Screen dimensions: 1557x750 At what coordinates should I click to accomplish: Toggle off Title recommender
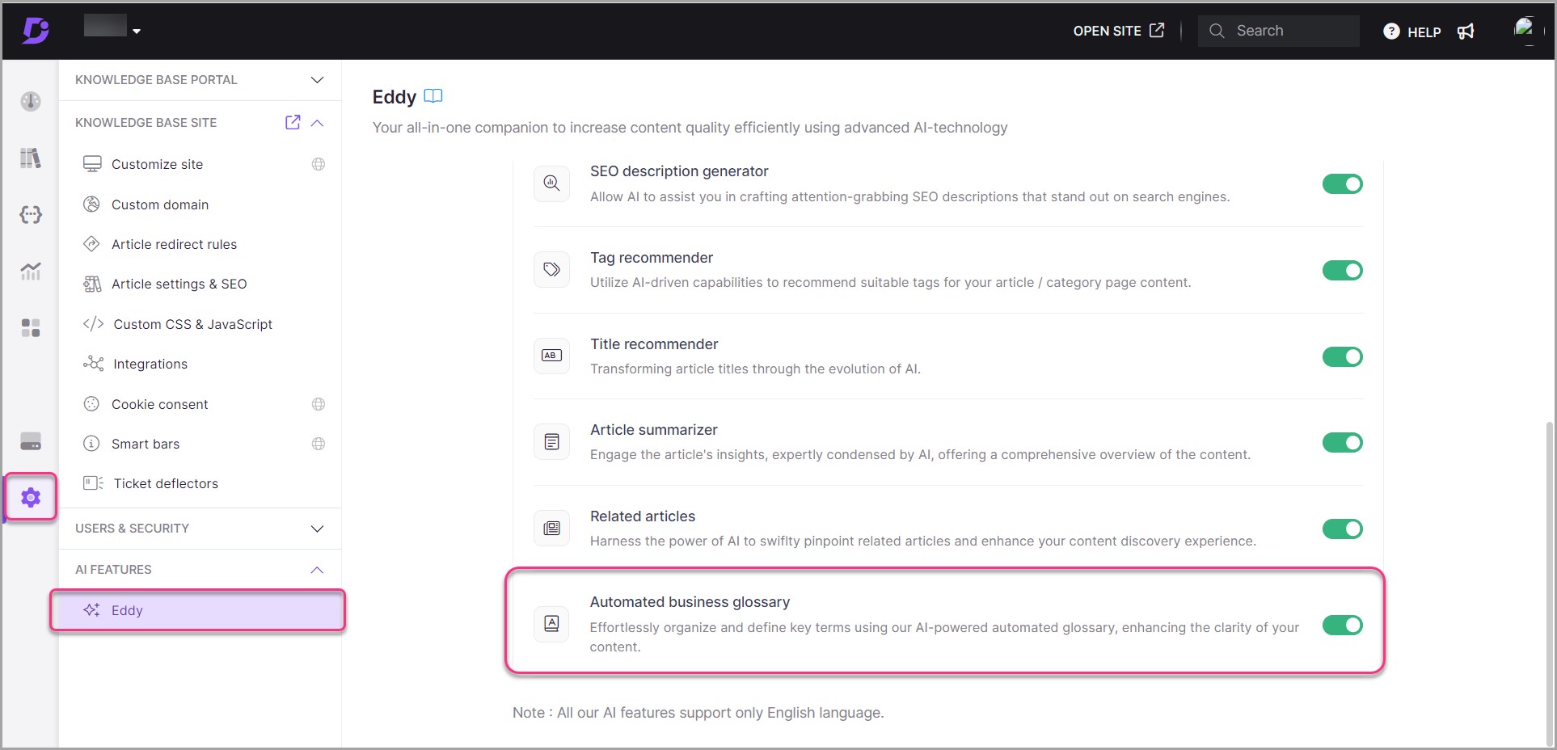[x=1342, y=356]
